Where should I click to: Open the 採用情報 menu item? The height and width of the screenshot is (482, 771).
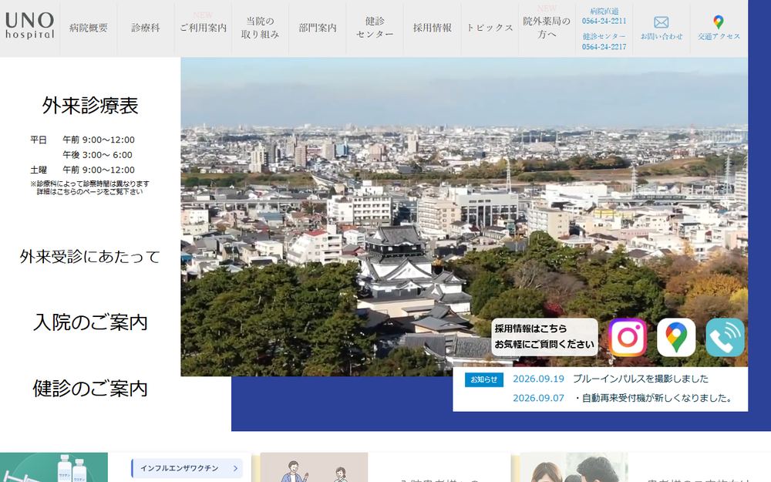(433, 28)
